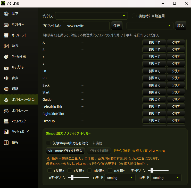Click クリア for the DPadUp row

[176, 121]
